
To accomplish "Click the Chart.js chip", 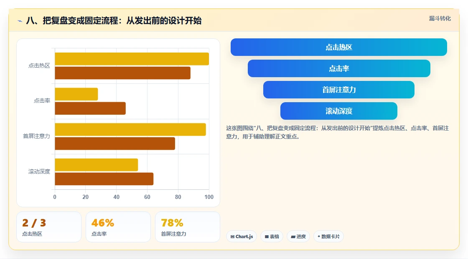I will click(x=242, y=236).
